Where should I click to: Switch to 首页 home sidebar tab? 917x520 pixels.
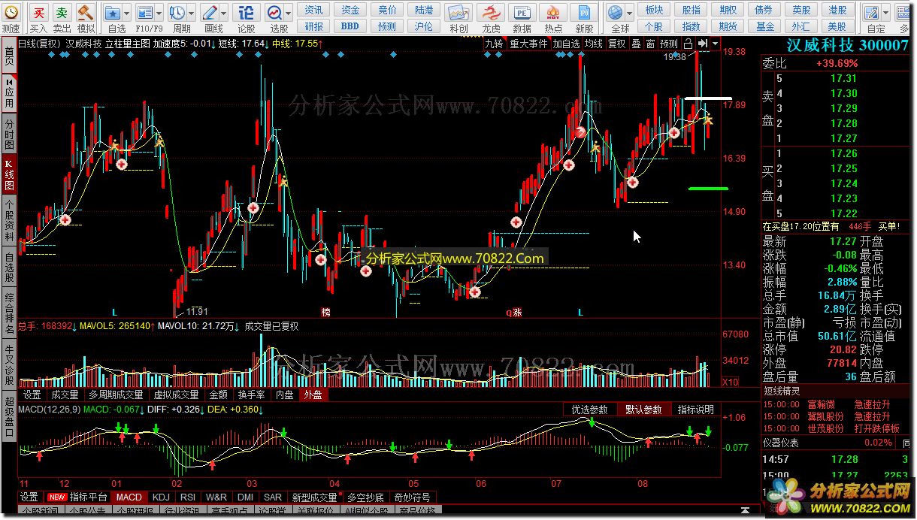(x=9, y=56)
